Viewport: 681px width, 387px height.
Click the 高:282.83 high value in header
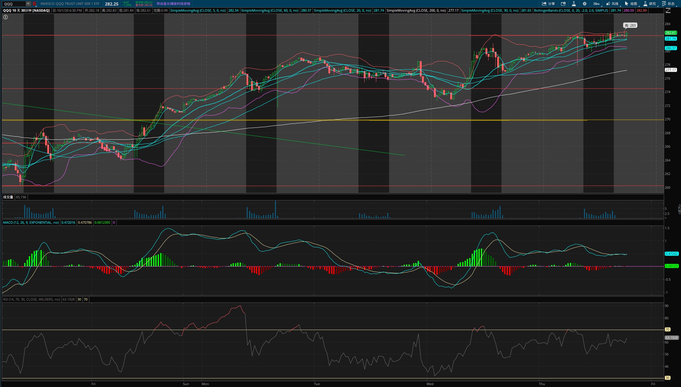click(109, 10)
